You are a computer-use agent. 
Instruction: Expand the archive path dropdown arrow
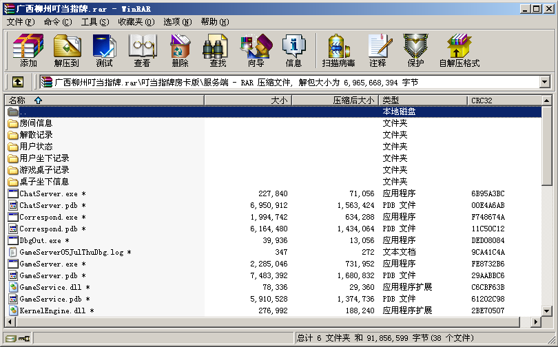[545, 82]
